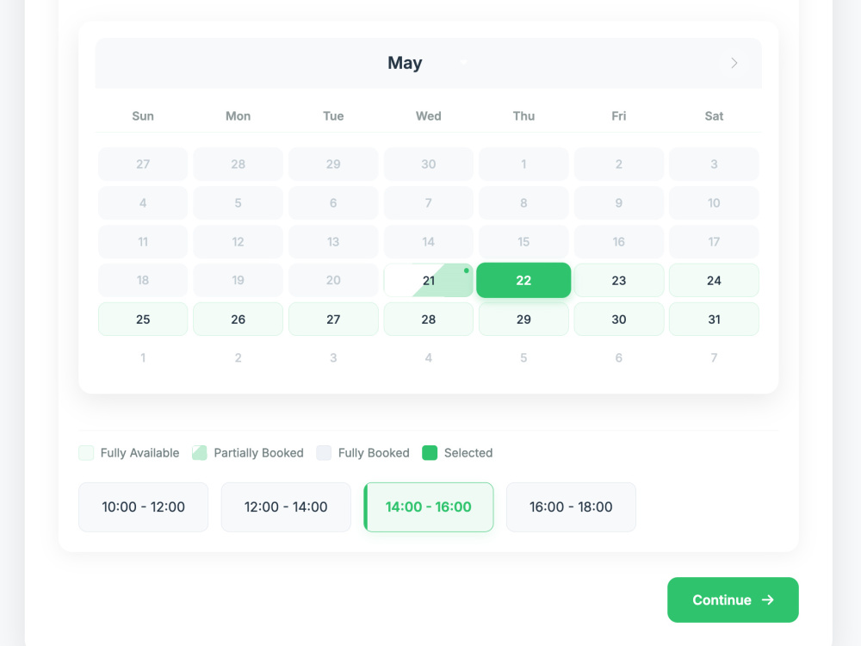861x646 pixels.
Task: Click the greyed-out date 11
Action: click(143, 242)
